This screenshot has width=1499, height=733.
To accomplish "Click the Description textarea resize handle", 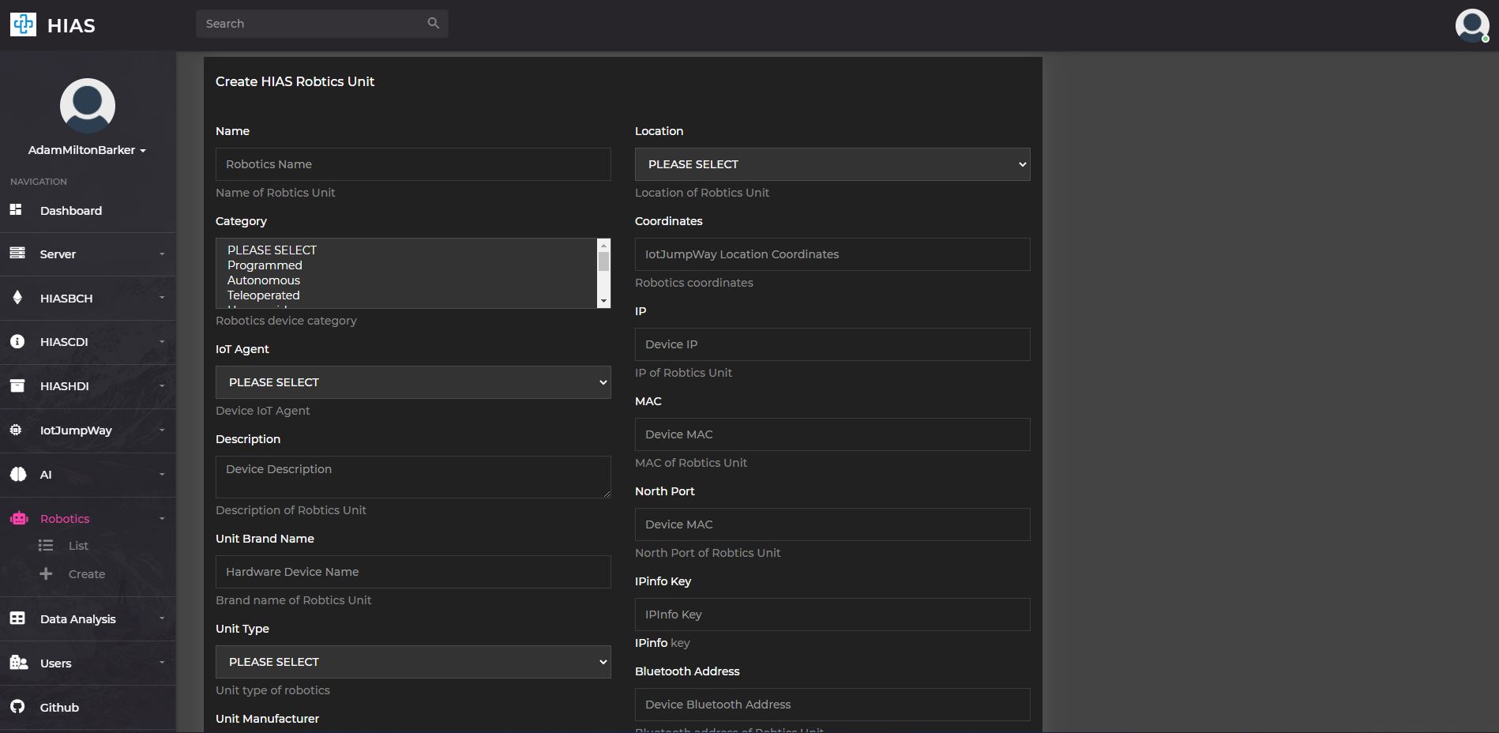I will point(607,494).
